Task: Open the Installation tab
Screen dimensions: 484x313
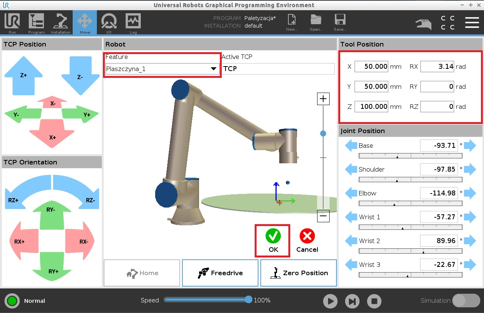Action: (61, 23)
